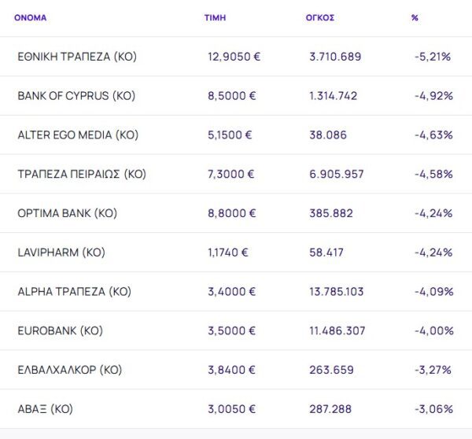The width and height of the screenshot is (472, 439).
Task: Sort by the % column header
Action: [415, 17]
